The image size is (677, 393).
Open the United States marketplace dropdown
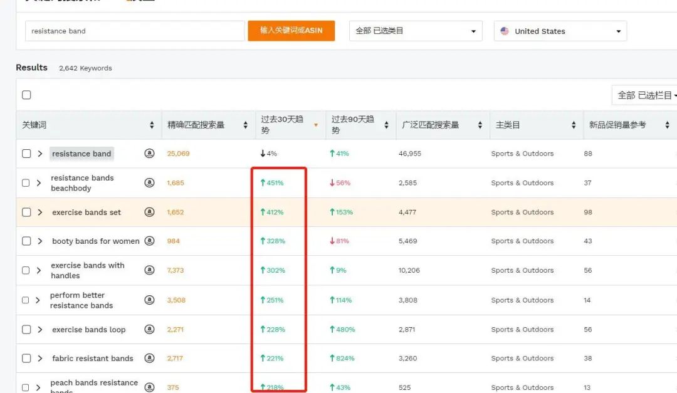560,31
